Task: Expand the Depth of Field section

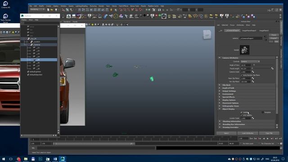Action: click(220, 88)
